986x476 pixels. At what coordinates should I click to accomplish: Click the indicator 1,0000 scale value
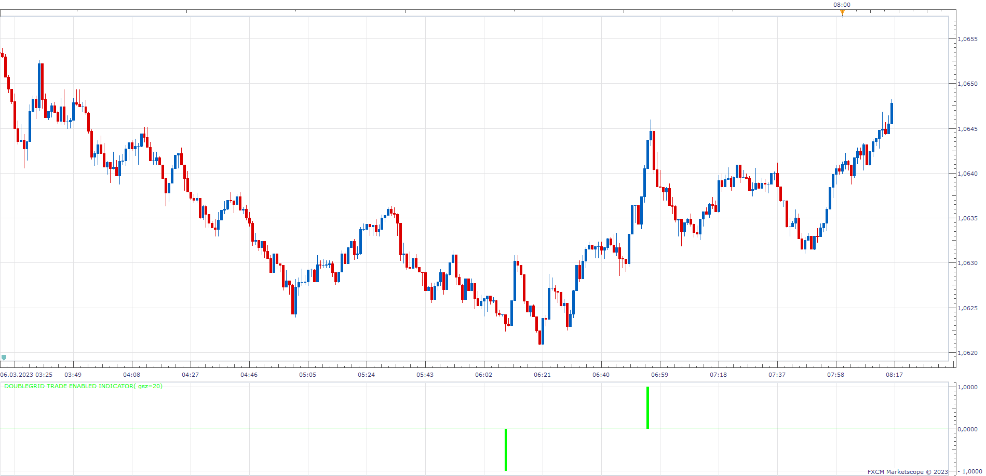[x=967, y=387]
